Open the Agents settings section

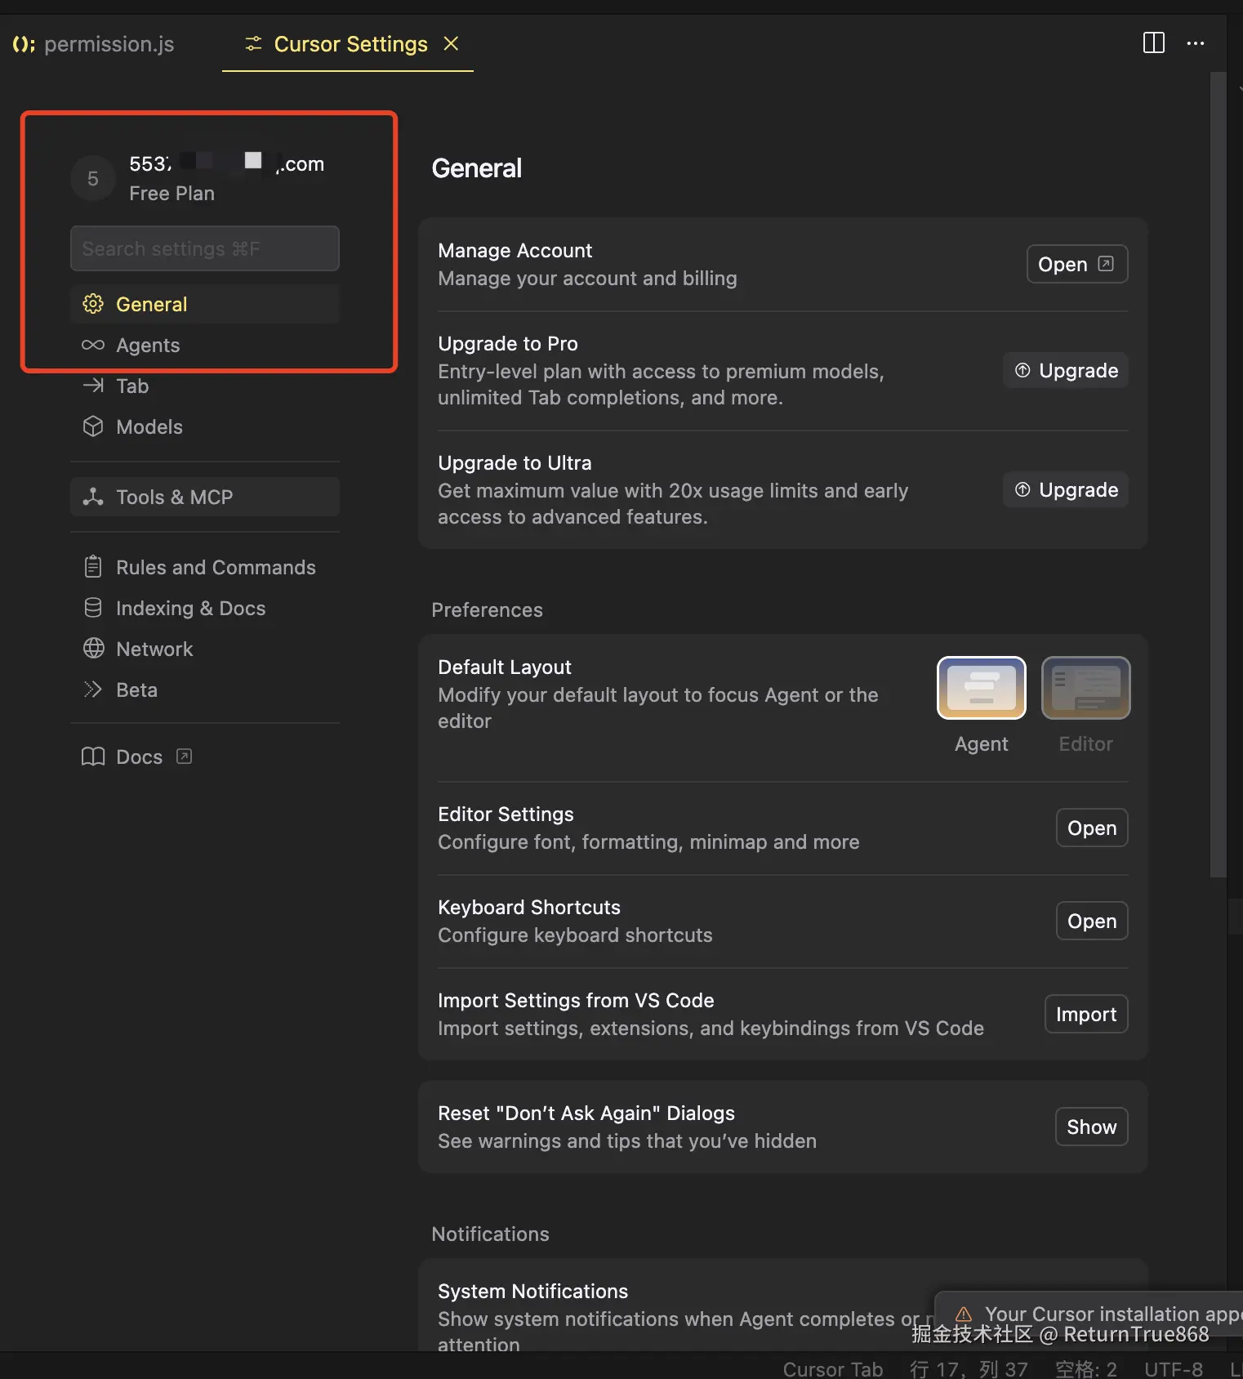(x=148, y=346)
